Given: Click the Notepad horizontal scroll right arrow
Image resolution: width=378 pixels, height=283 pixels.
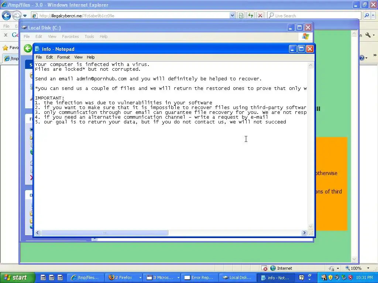Looking at the screenshot, I should (304, 233).
